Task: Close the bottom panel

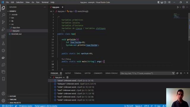Action: tap(188, 73)
